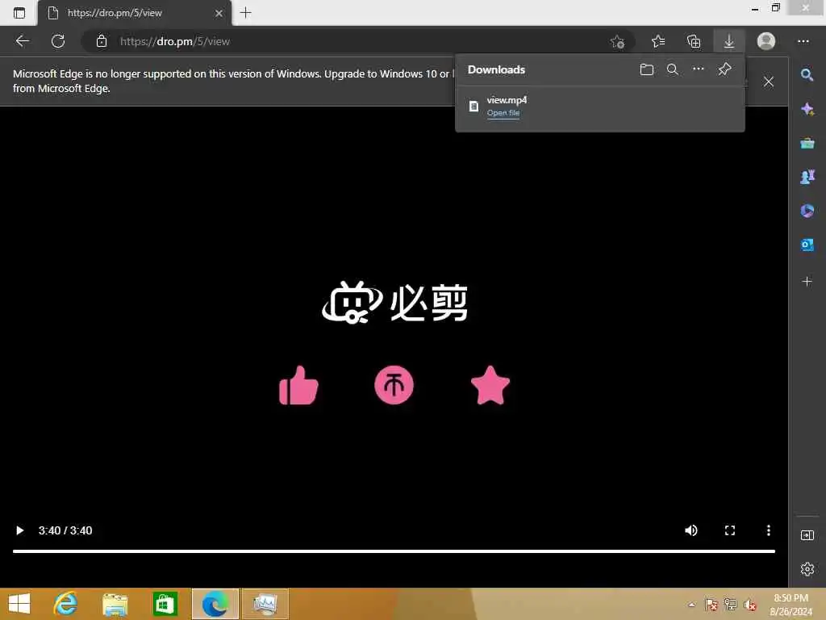Click the address bar URL field
Viewport: 826px width, 620px height.
point(358,41)
